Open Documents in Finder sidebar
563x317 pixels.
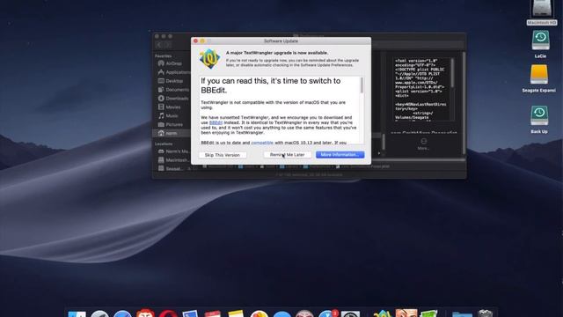point(173,90)
